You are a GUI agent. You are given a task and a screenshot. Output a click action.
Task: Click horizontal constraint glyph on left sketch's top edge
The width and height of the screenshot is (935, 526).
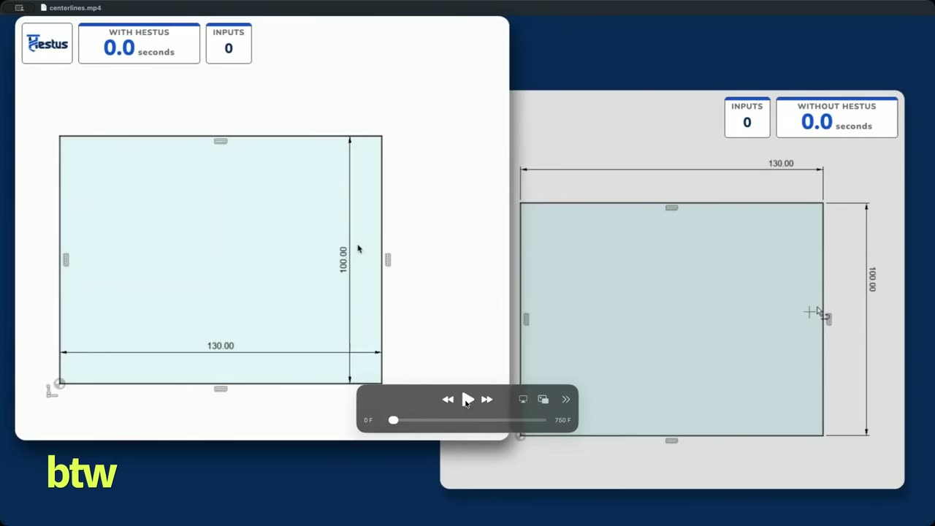tap(221, 141)
